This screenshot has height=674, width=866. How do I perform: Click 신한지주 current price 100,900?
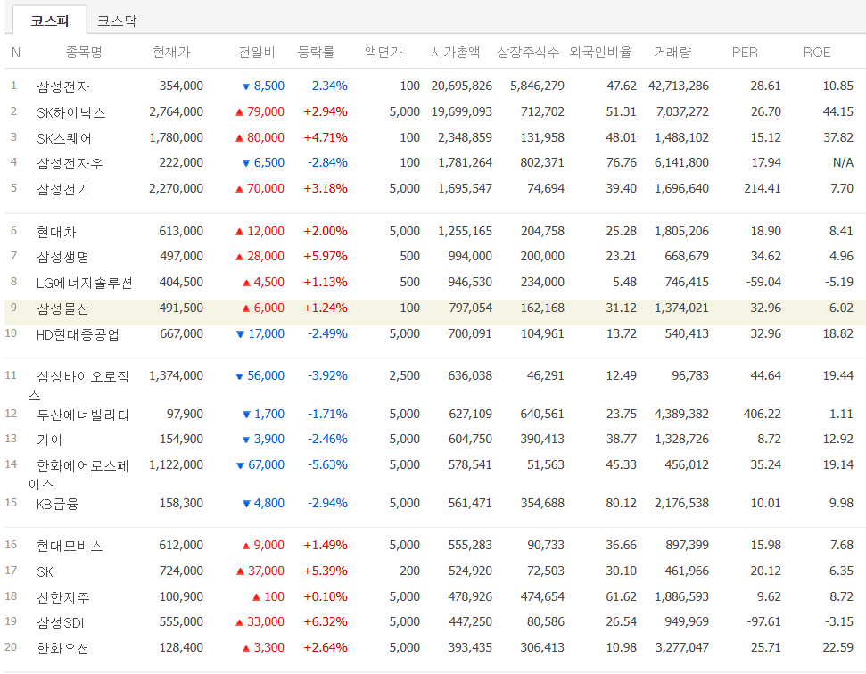point(181,596)
